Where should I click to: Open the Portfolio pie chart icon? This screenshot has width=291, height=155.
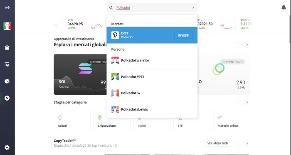coord(7,81)
